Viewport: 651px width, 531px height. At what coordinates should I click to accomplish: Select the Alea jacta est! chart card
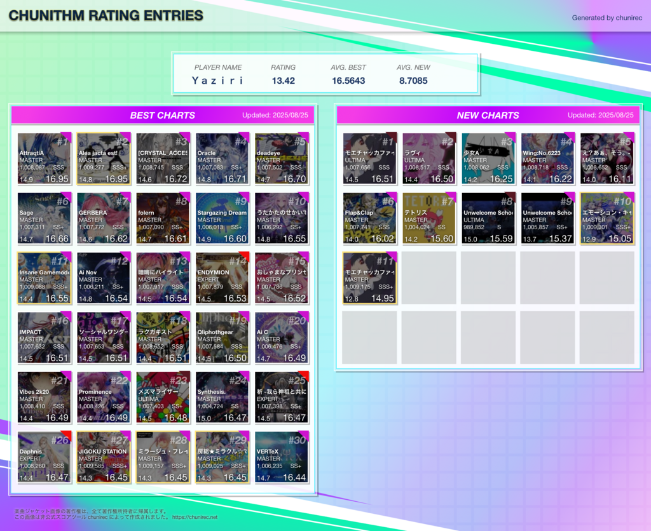(104, 159)
